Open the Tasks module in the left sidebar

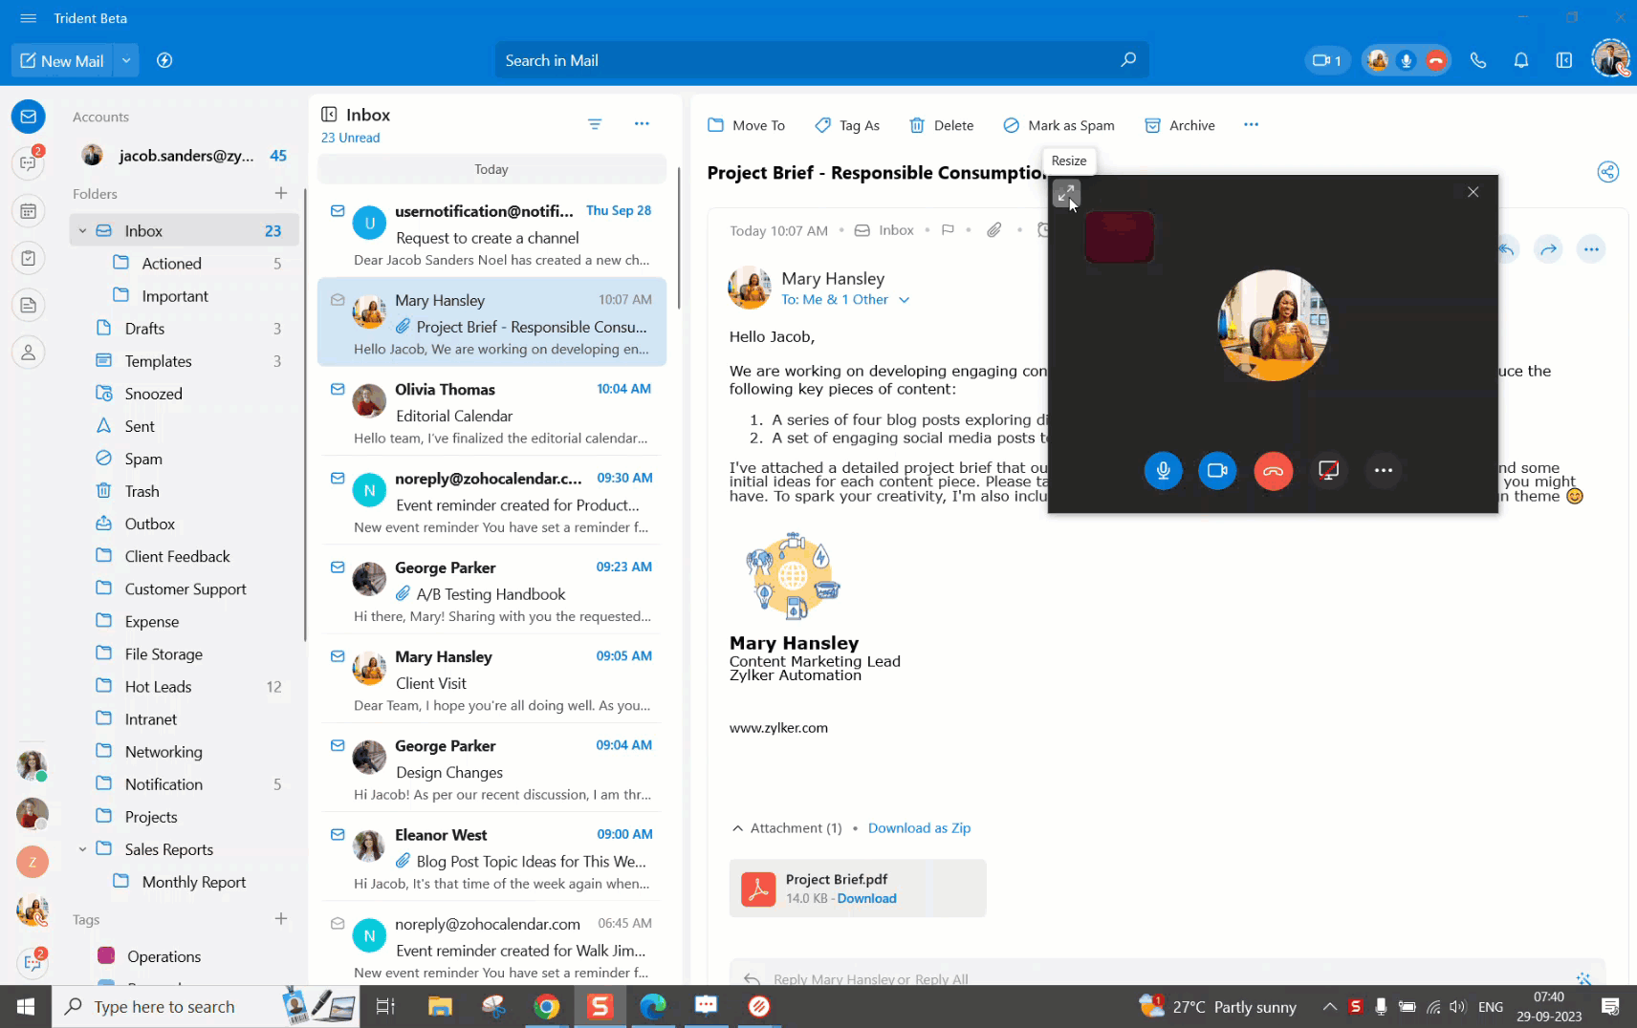click(x=29, y=258)
